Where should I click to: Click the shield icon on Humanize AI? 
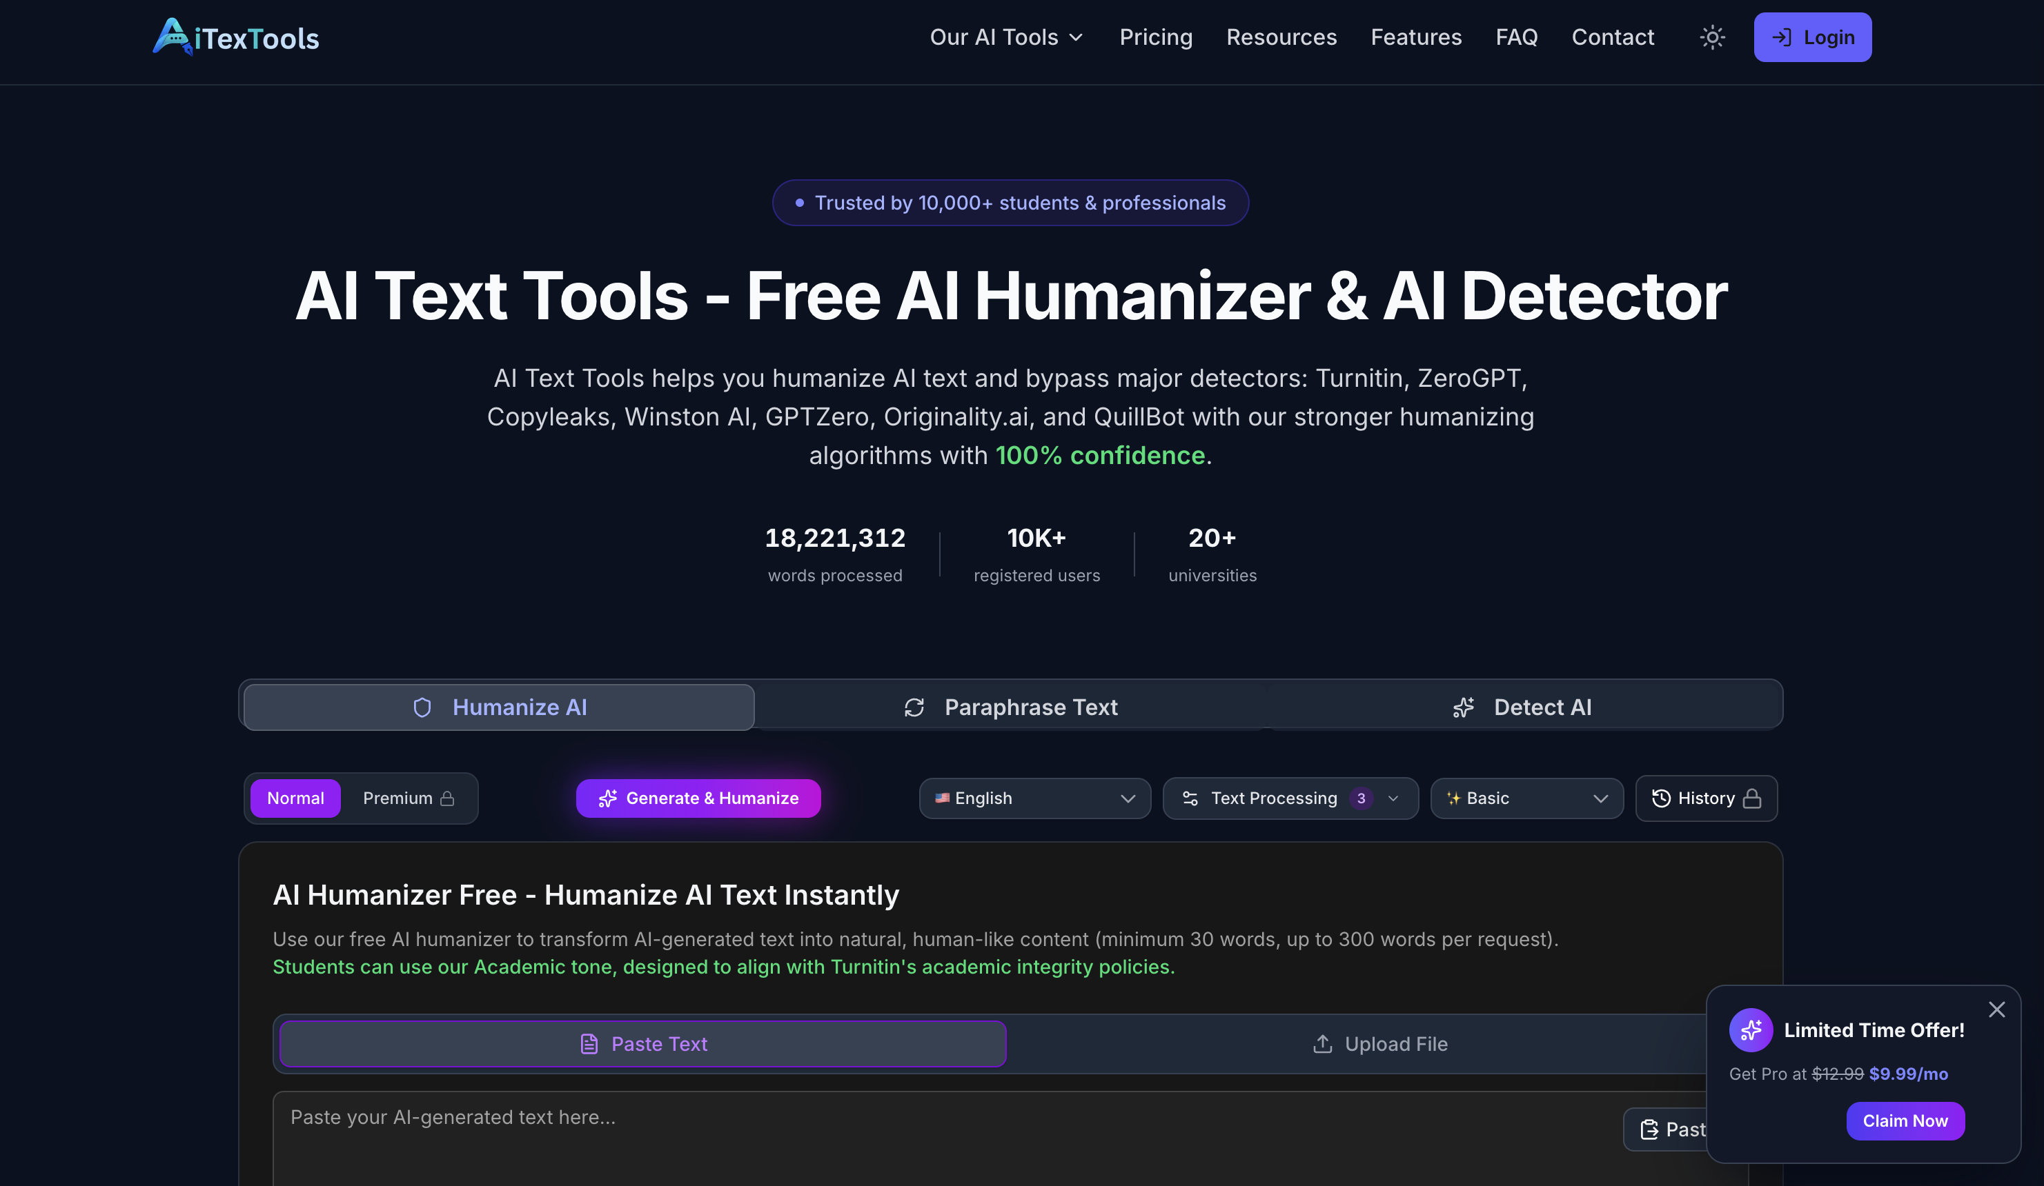click(422, 707)
